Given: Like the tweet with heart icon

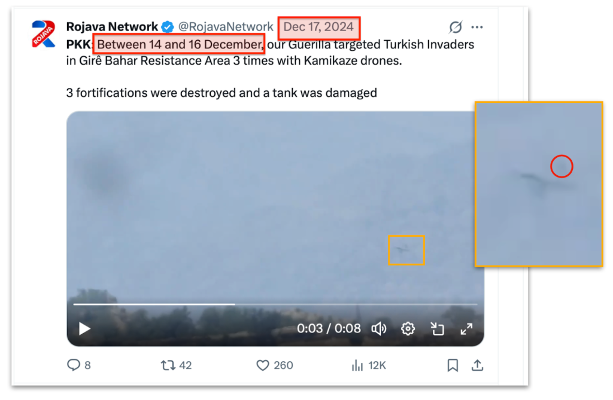Looking at the screenshot, I should click(263, 365).
